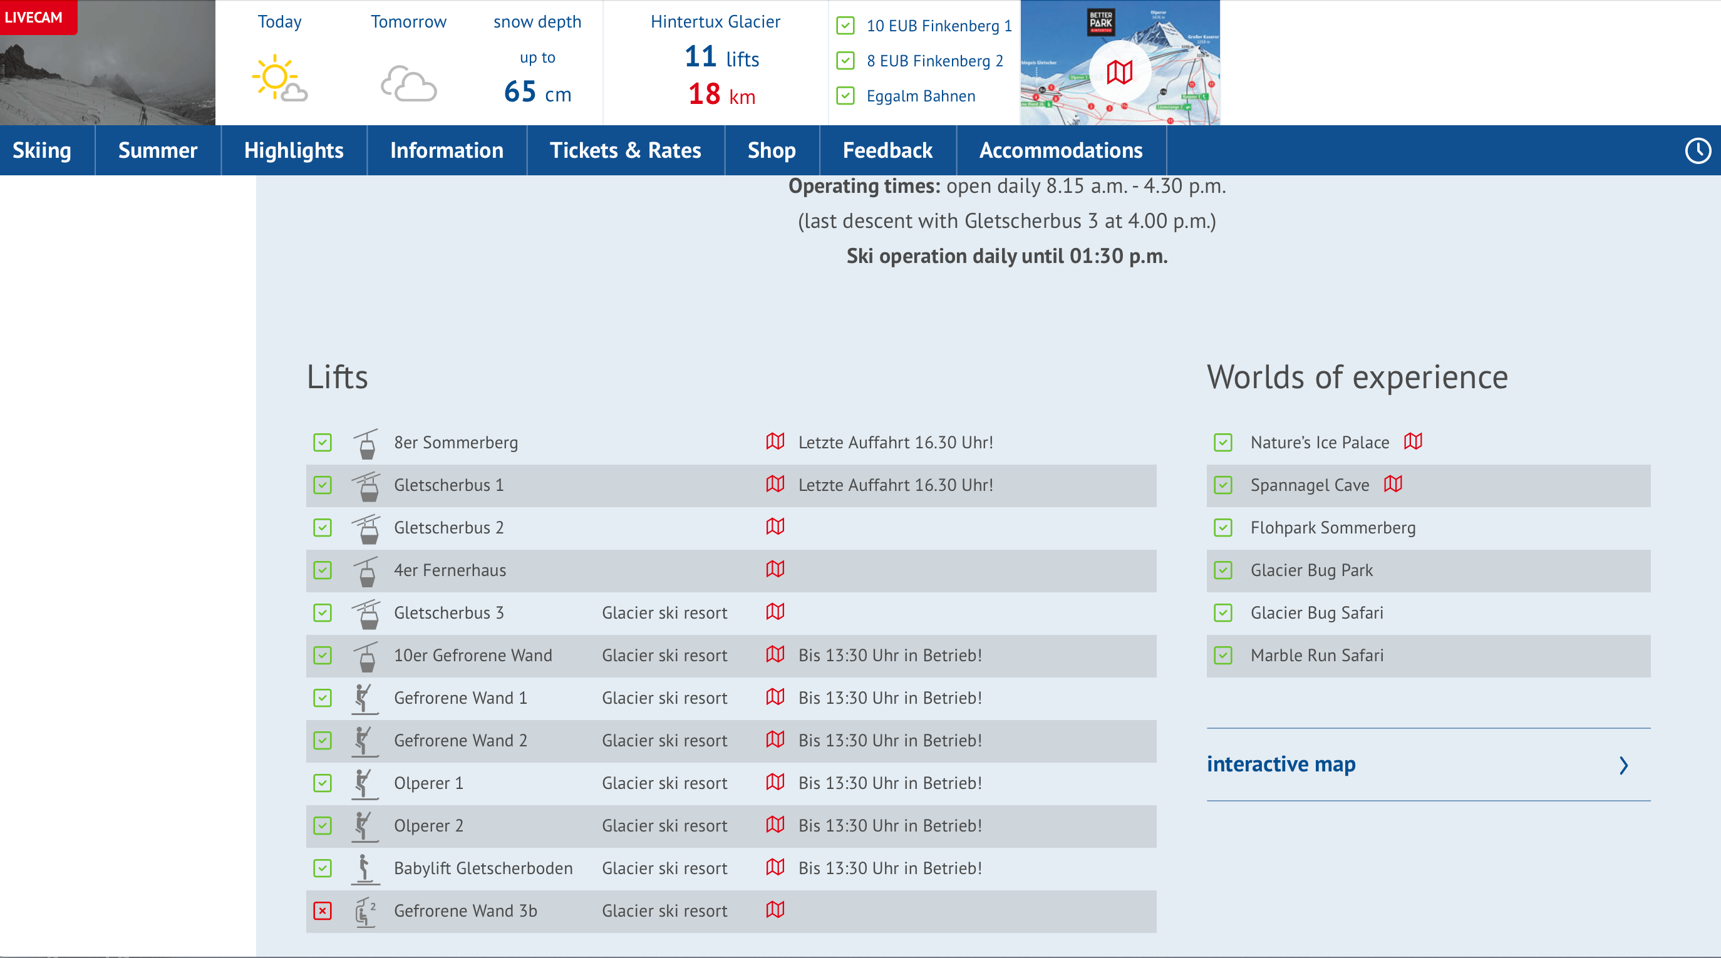Click the gondola icon for 8er Sommerberg
The width and height of the screenshot is (1721, 958).
point(366,443)
